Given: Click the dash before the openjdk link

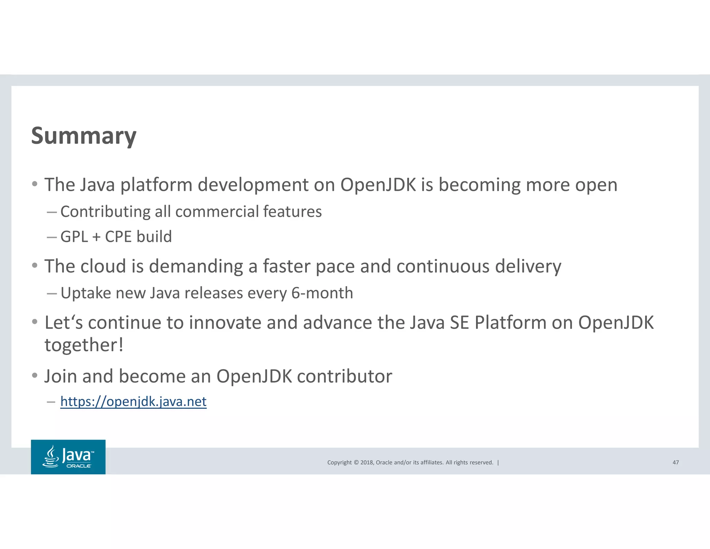Looking at the screenshot, I should [x=51, y=402].
